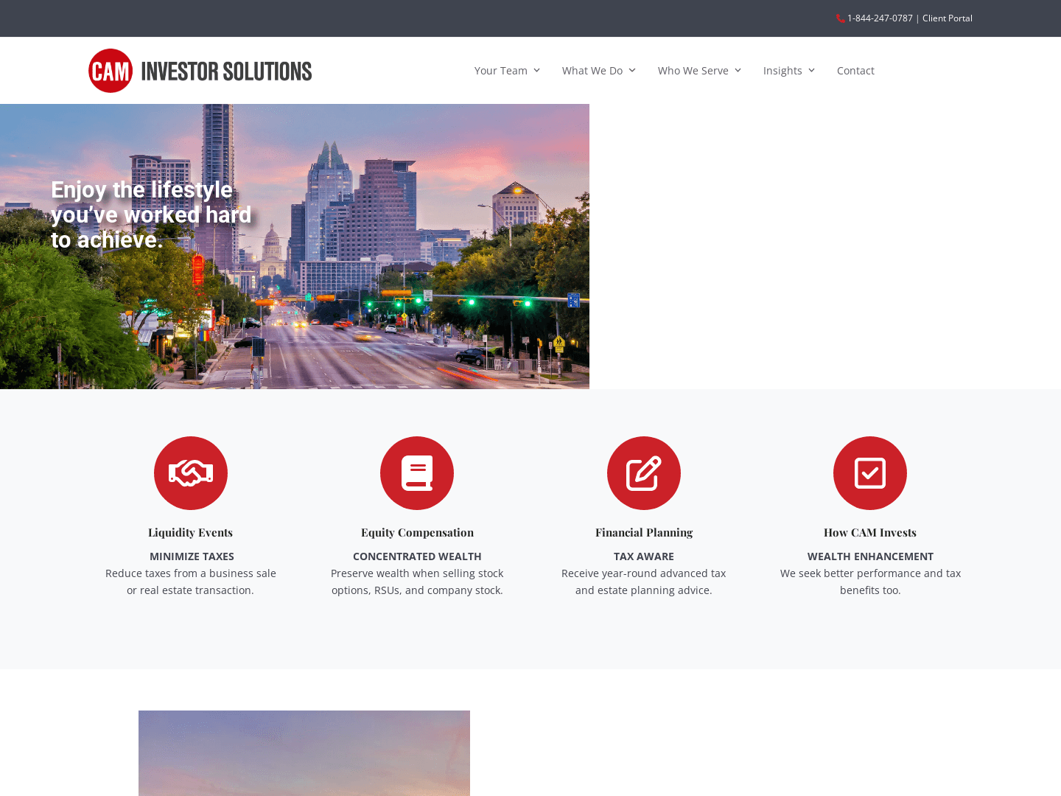Click the checkmark How CAM Invests icon
This screenshot has height=796, width=1061.
(870, 473)
